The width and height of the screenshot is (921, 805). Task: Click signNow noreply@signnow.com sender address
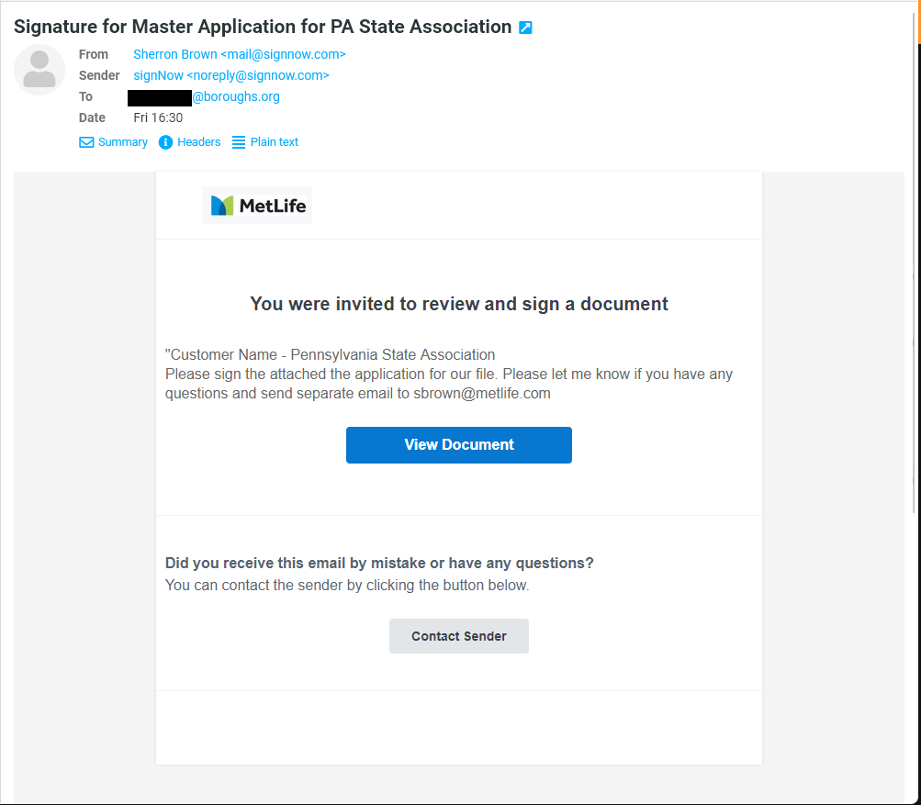pos(230,75)
